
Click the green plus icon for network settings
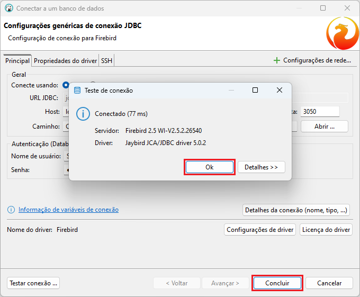(x=277, y=60)
